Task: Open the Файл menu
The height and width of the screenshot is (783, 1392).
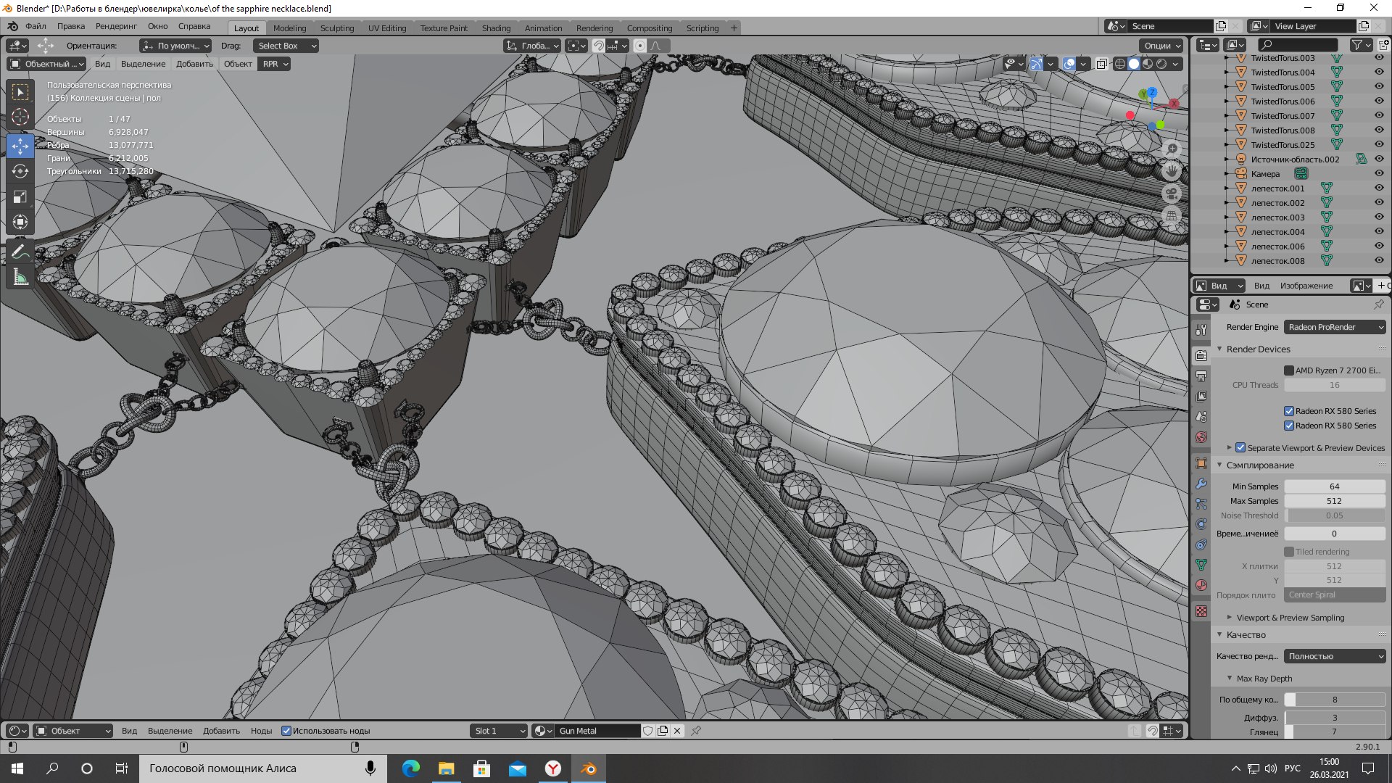Action: click(x=36, y=26)
